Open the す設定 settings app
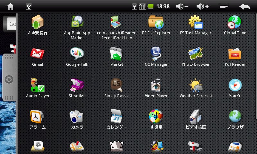This screenshot has height=154, width=257. (x=156, y=119)
